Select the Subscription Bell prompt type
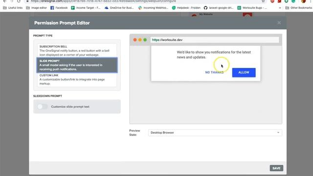This screenshot has width=313, height=176. click(x=77, y=50)
